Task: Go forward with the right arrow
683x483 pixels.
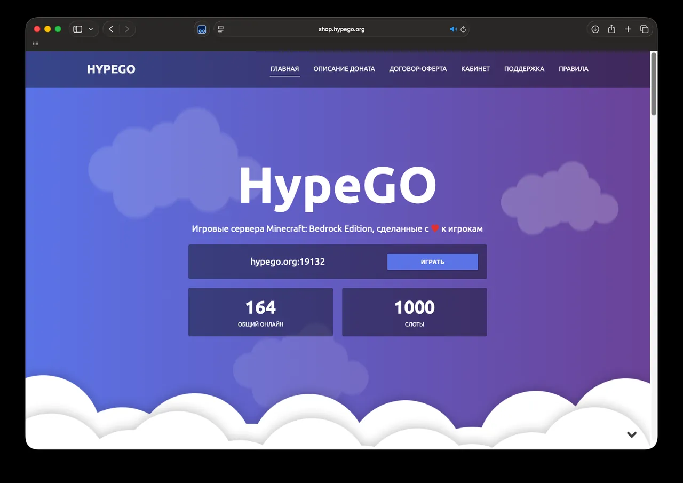Action: pyautogui.click(x=127, y=29)
